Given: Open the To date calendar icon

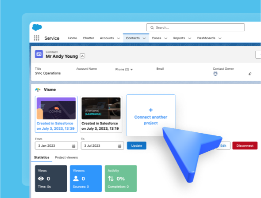Looking at the screenshot, I should [x=119, y=146].
